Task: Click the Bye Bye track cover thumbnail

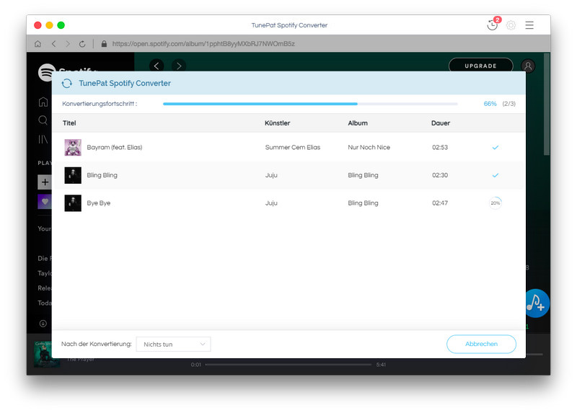Action: (x=73, y=203)
